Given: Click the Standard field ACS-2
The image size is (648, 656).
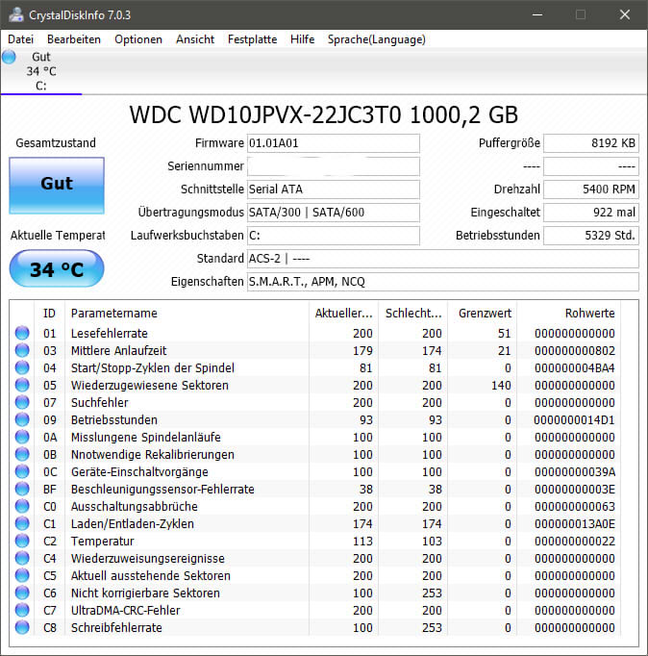Looking at the screenshot, I should (x=442, y=259).
